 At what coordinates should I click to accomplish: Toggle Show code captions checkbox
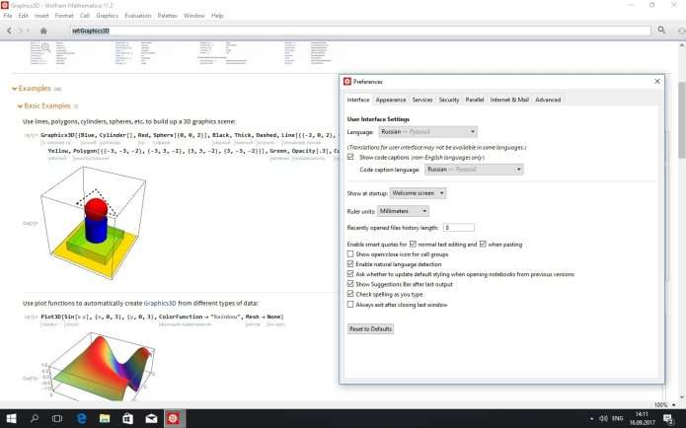(350, 157)
